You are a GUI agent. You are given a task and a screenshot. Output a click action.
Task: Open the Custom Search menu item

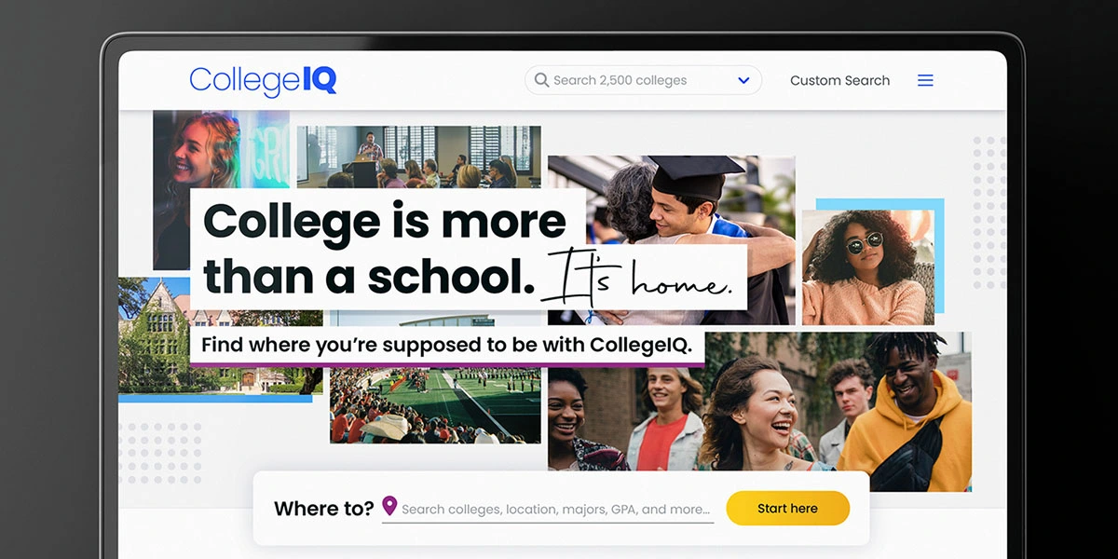839,80
